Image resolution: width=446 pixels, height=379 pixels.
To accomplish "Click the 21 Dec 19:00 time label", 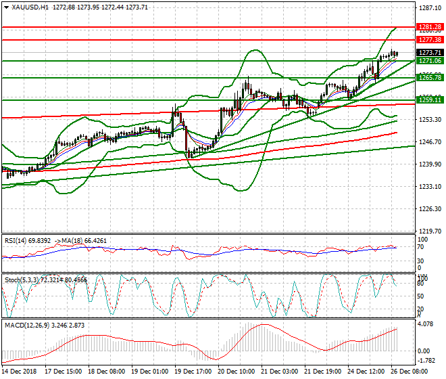I will coord(322,372).
